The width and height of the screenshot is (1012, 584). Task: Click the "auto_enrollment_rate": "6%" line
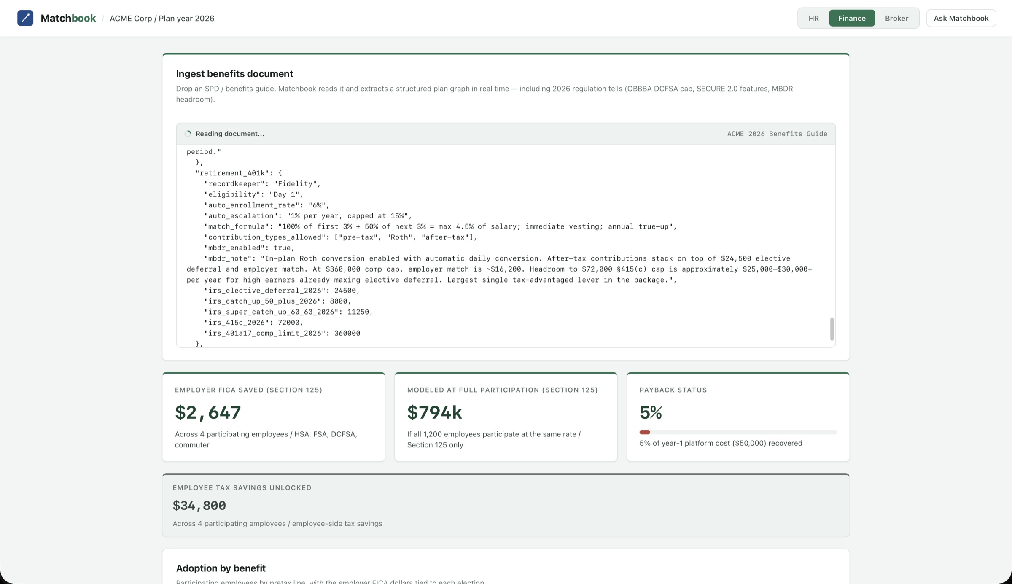(x=266, y=205)
